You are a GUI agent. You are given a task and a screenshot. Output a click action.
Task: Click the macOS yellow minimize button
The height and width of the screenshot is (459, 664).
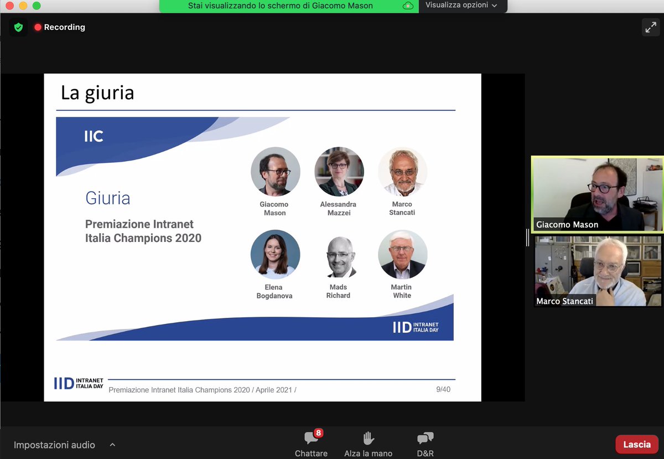pos(23,6)
